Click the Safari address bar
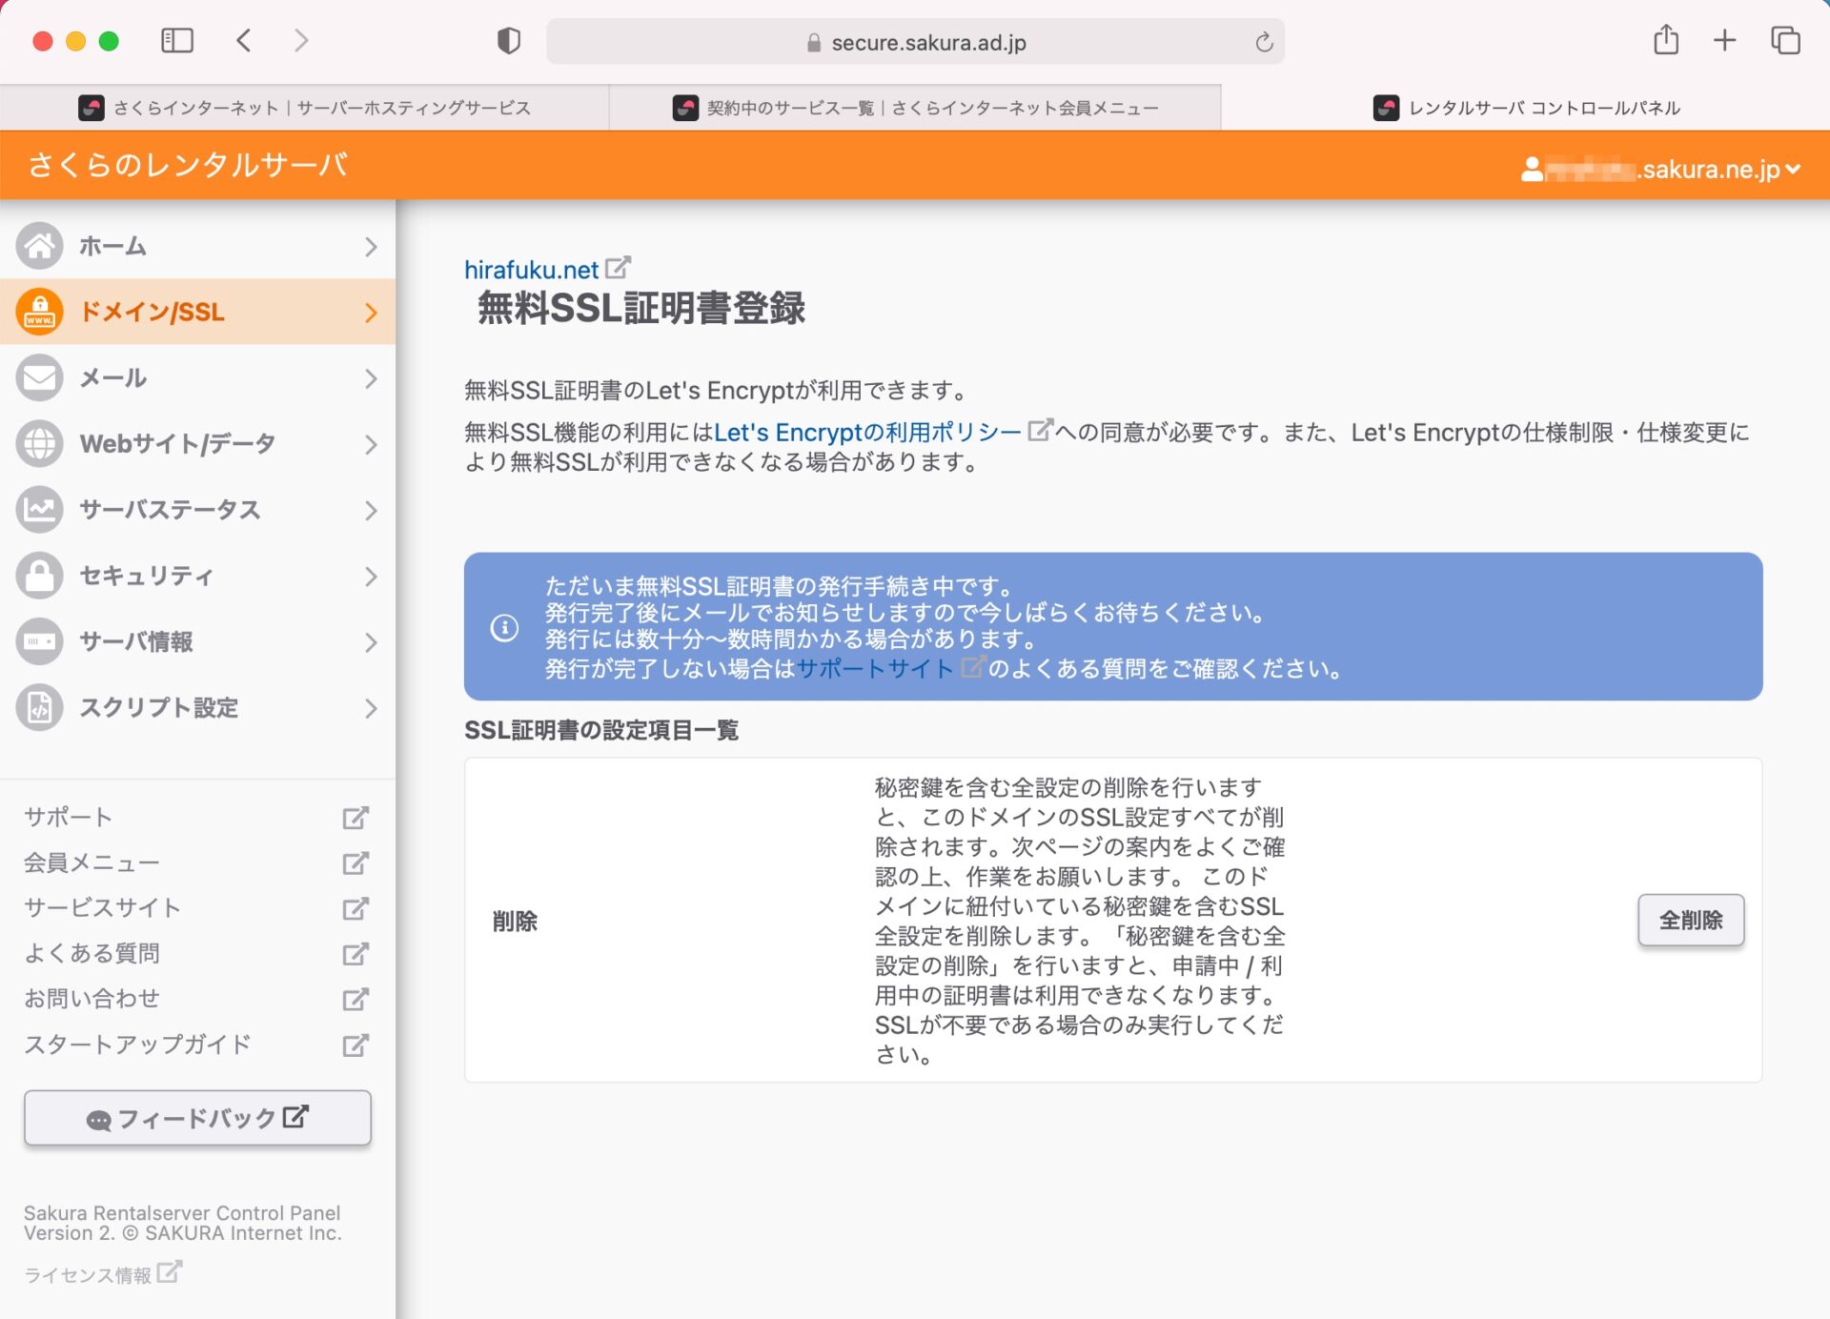Screen dimensions: 1830x1319 click(915, 42)
